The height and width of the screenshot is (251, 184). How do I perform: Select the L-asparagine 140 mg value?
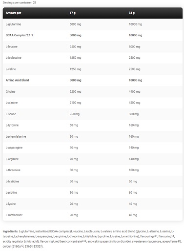[x=134, y=148]
